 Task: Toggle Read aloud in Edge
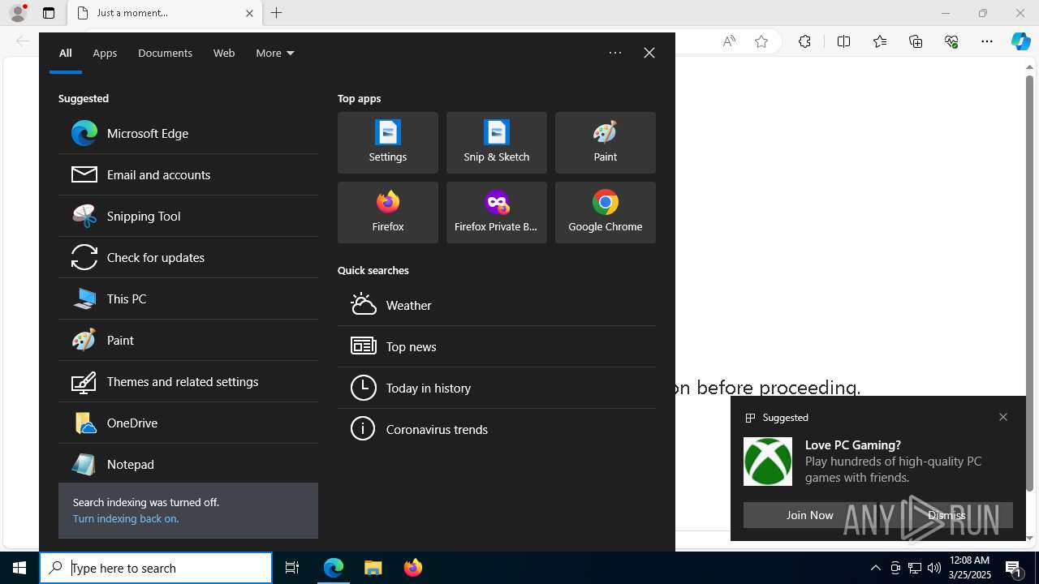coord(729,41)
